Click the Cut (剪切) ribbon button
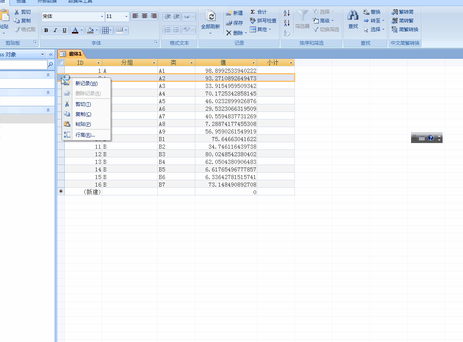463x342 pixels. 23,12
